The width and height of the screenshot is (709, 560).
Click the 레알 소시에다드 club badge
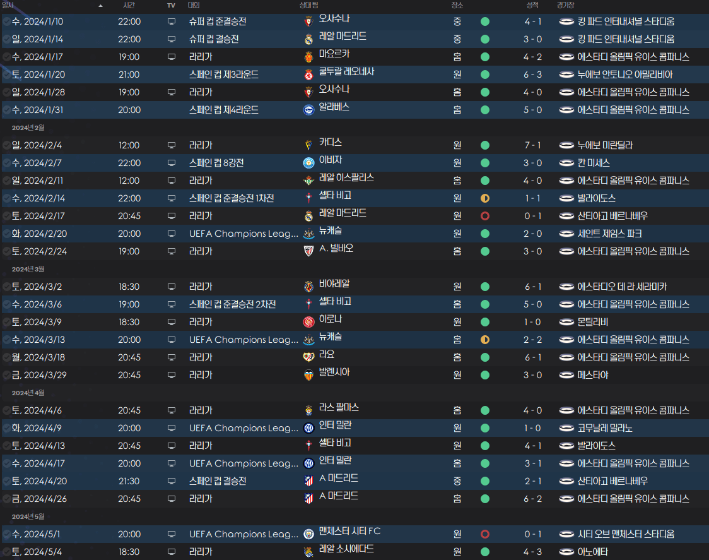309,552
